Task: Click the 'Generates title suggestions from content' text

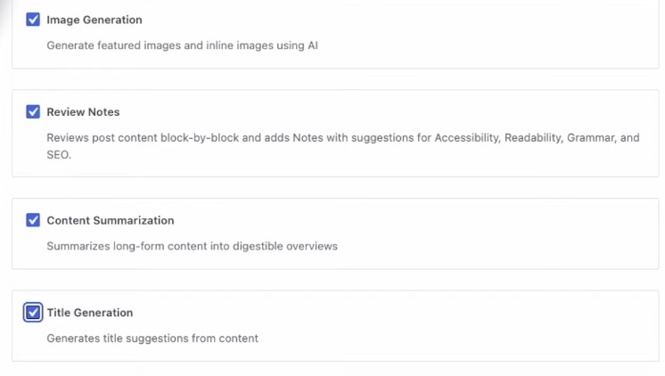Action: click(x=152, y=339)
